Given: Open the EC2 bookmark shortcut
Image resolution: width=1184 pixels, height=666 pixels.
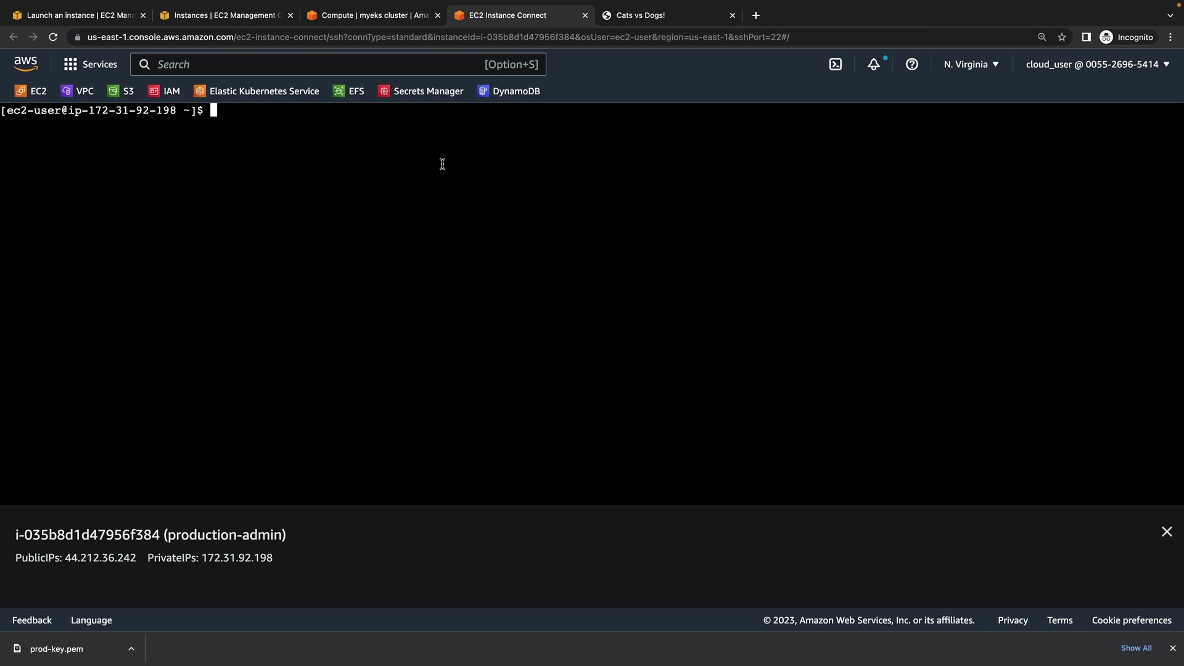Looking at the screenshot, I should (x=31, y=91).
